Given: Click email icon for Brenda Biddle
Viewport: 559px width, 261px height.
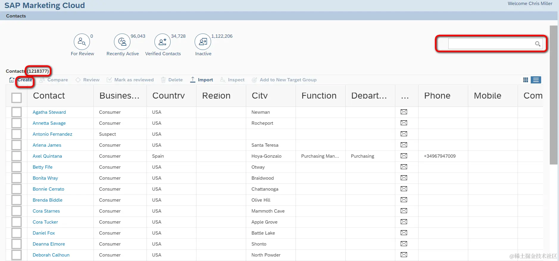Looking at the screenshot, I should [404, 200].
